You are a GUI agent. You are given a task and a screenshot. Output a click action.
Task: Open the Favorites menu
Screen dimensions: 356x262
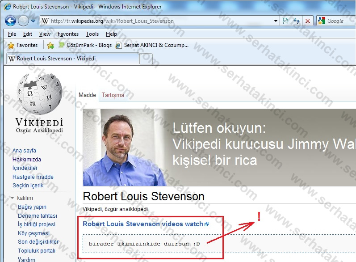(68, 34)
